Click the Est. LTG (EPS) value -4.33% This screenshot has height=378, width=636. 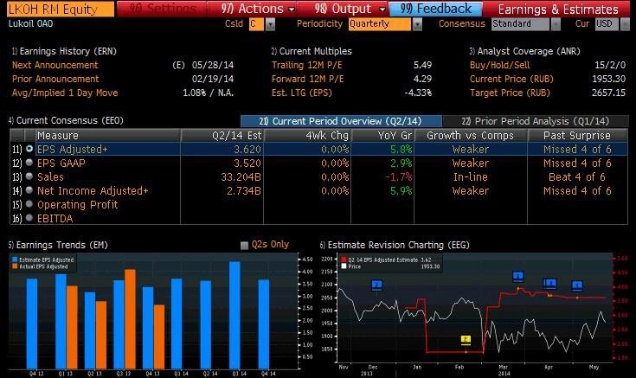click(x=418, y=93)
